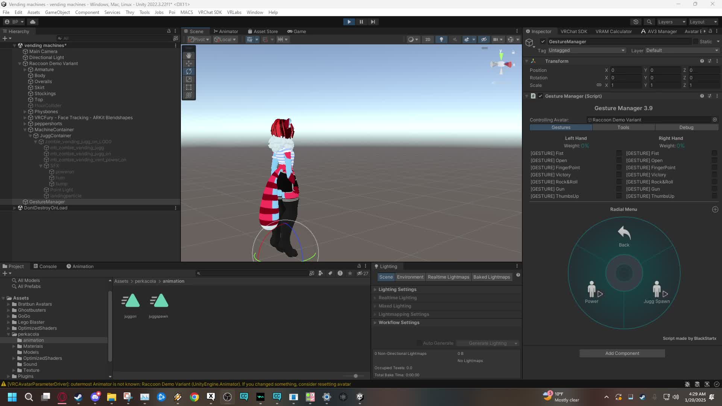722x406 pixels.
Task: Switch to the Console tab
Action: click(x=45, y=266)
